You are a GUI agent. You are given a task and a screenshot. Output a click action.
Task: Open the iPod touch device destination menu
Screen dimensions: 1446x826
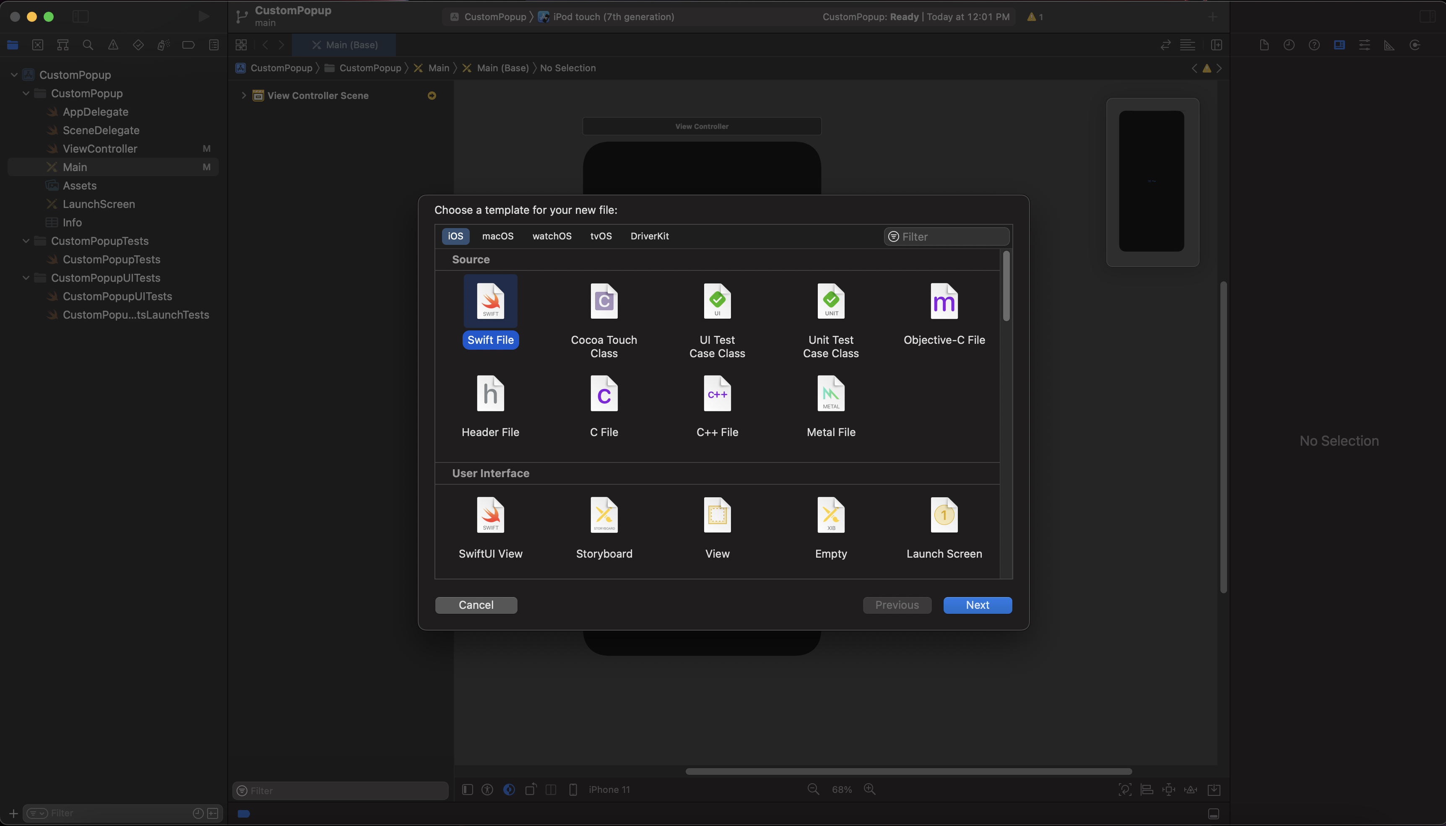click(x=606, y=16)
